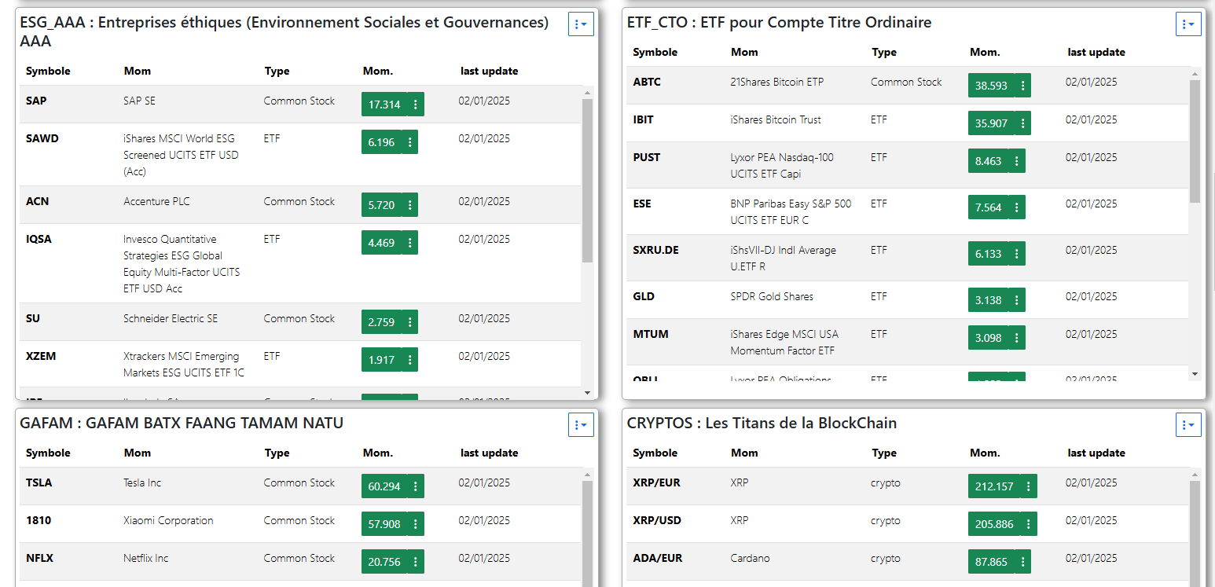This screenshot has height=587, width=1215.
Task: Click the Xiaomi momentum value 57.908
Action: click(384, 524)
